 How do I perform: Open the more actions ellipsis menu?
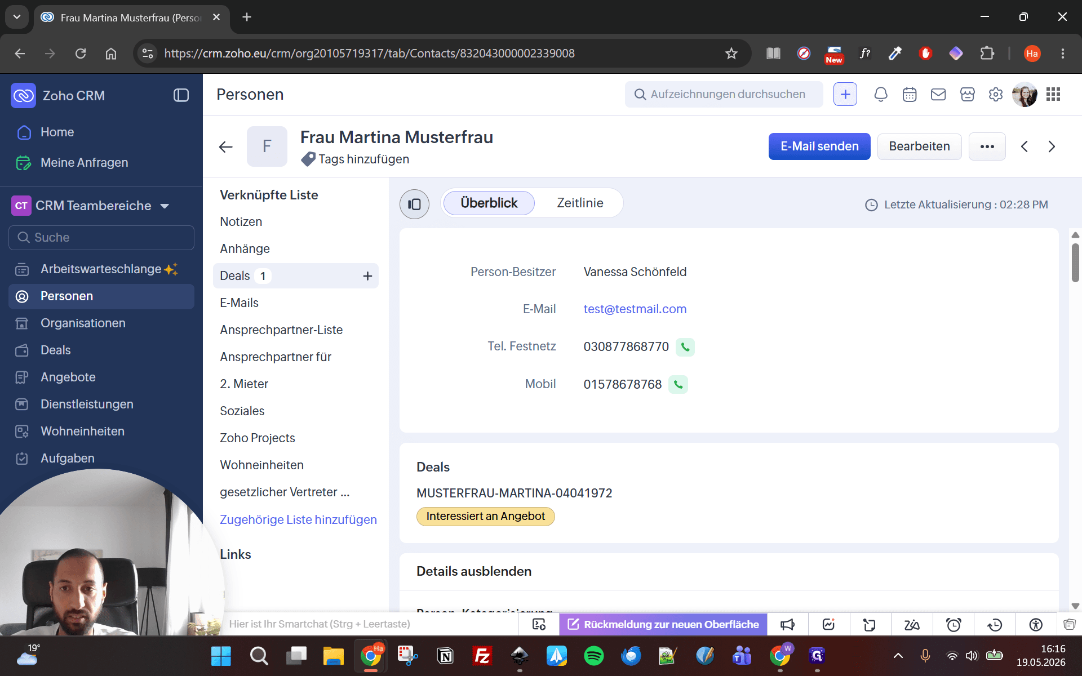987,146
